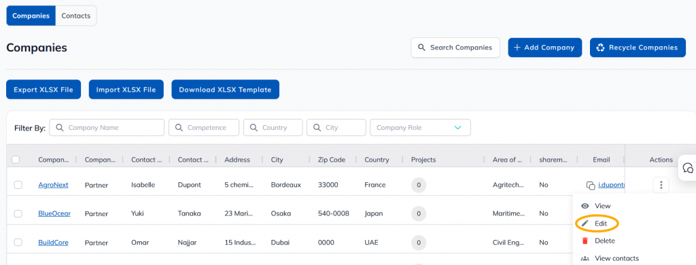
Task: Click the Osaka city cell
Action: pos(281,213)
